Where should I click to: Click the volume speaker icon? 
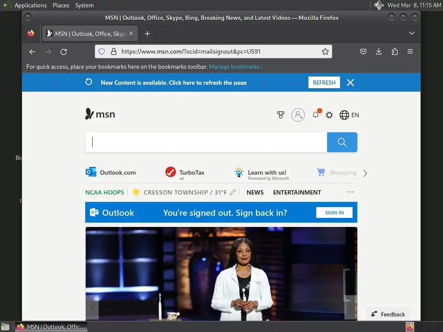coord(379,5)
